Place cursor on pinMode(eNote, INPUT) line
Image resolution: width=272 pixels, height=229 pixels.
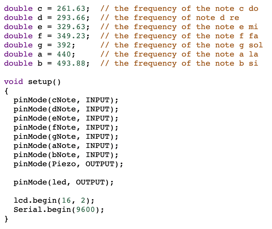click(66, 118)
